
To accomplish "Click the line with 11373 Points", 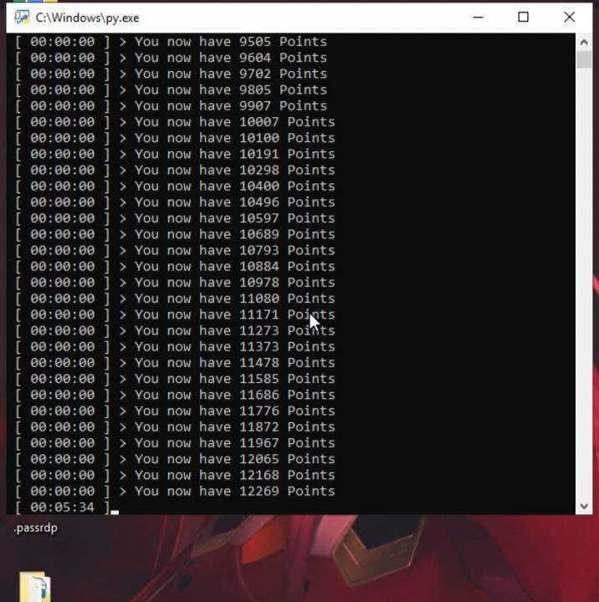I will [x=175, y=347].
